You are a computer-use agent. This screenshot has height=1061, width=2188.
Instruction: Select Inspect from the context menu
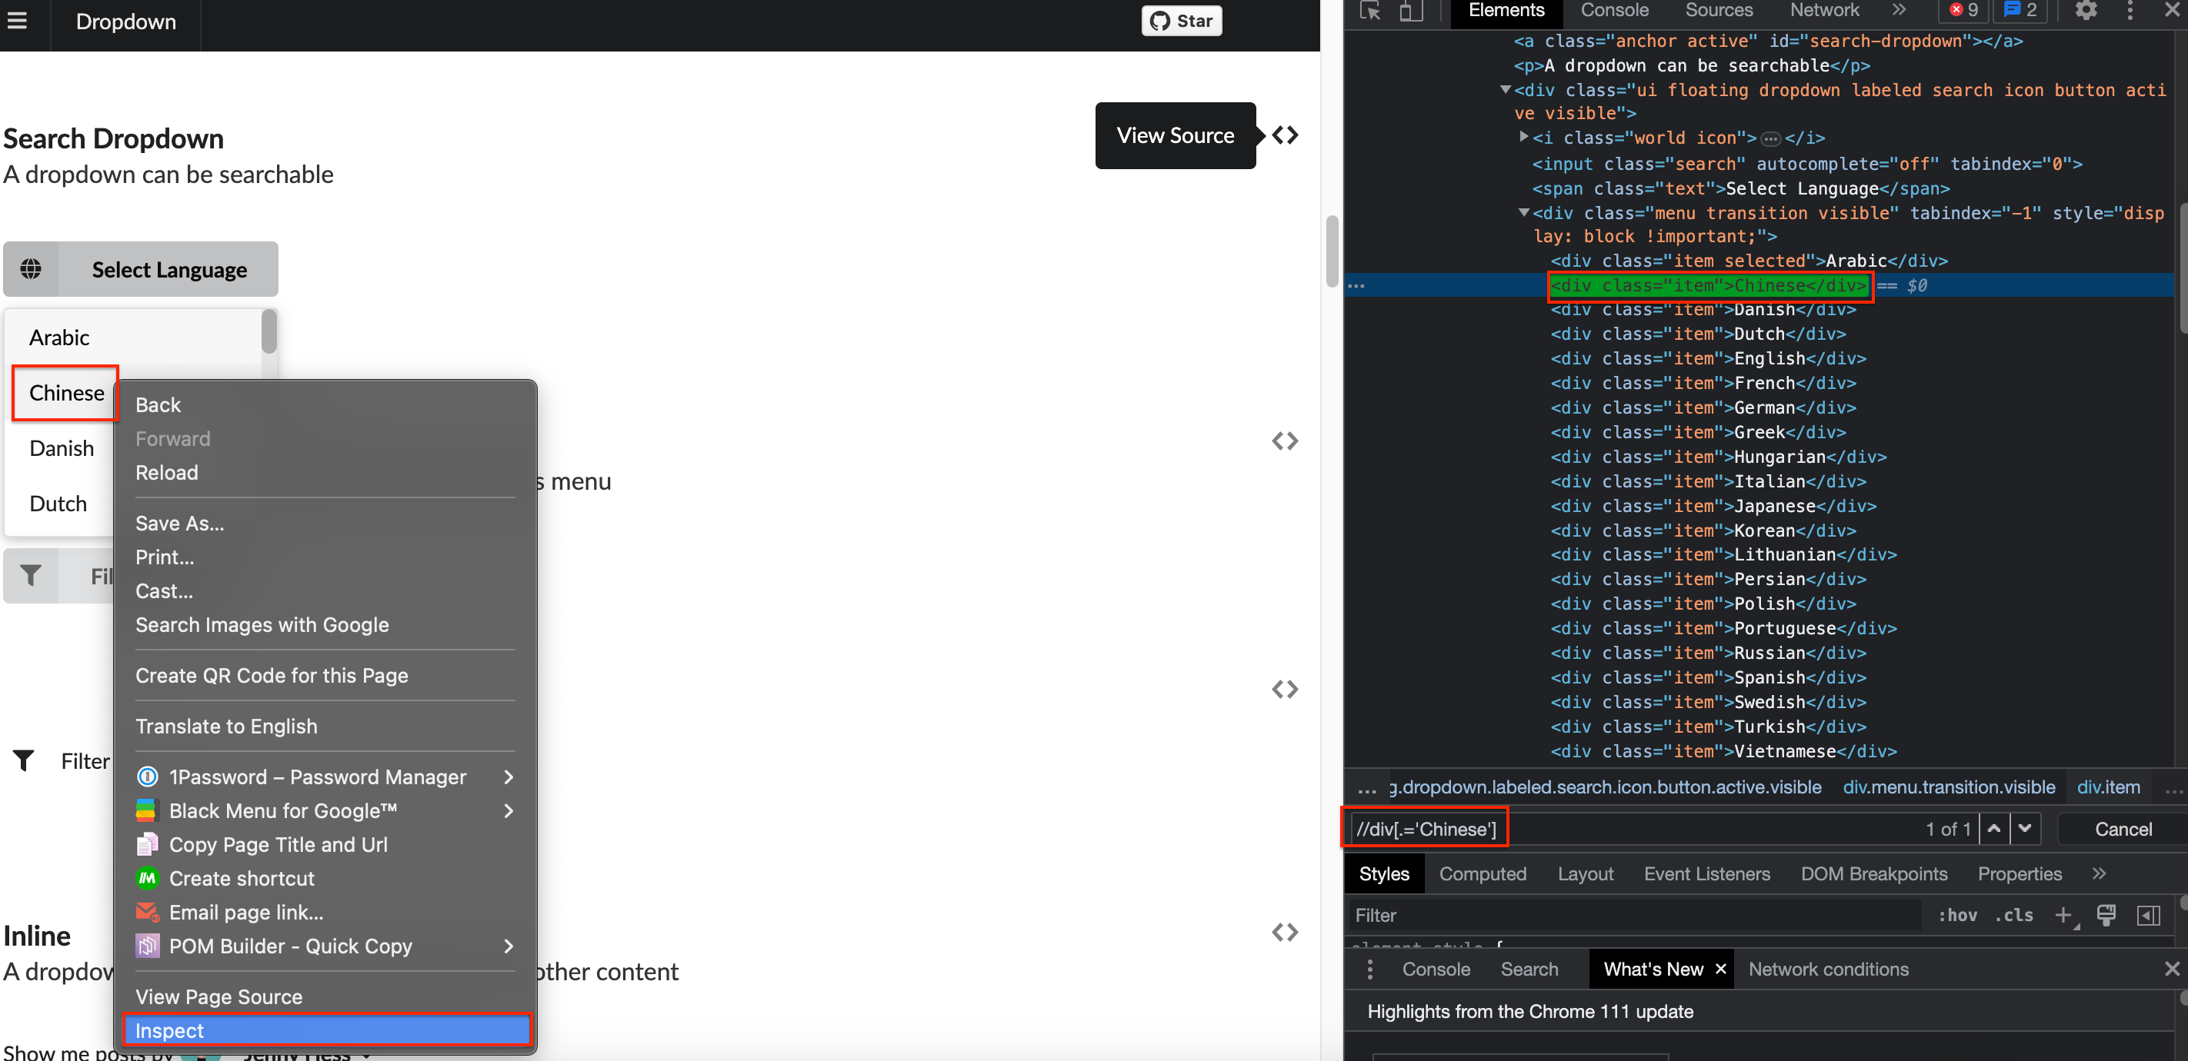[x=169, y=1029]
